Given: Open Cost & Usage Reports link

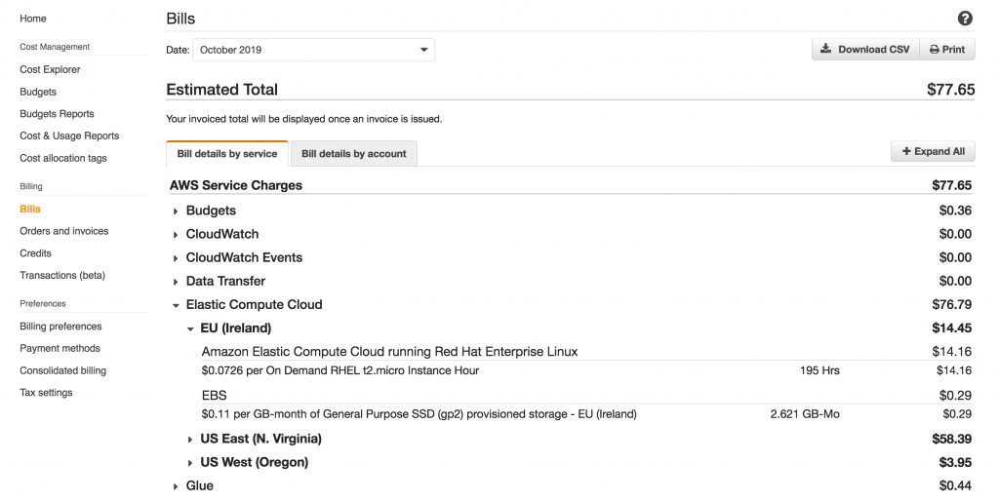Looking at the screenshot, I should point(69,135).
